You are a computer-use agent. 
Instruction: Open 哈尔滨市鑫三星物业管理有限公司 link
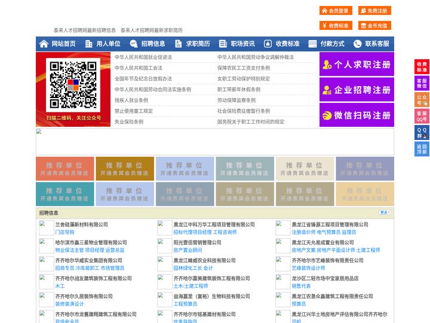click(x=91, y=242)
